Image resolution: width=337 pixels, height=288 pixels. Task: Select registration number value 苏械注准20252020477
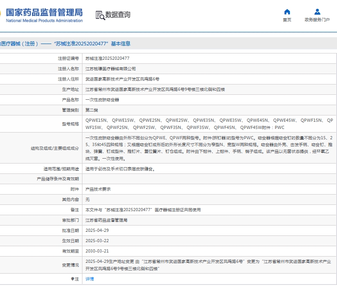tap(108, 58)
